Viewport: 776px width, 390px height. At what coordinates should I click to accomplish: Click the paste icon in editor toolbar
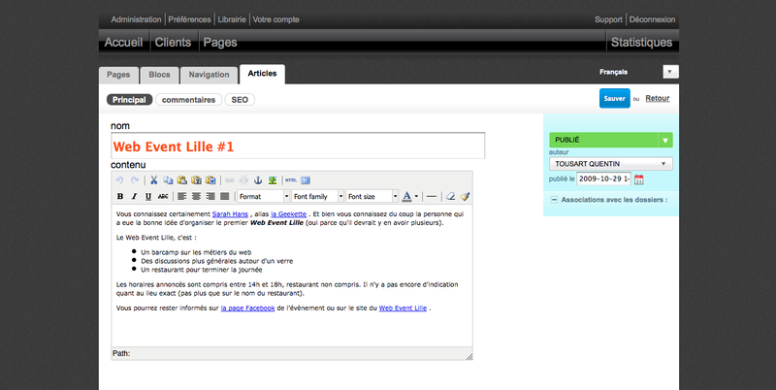(182, 180)
